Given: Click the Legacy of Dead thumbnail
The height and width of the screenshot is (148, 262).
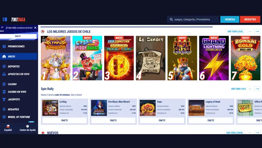Looking at the screenshot, I should tap(196, 108).
